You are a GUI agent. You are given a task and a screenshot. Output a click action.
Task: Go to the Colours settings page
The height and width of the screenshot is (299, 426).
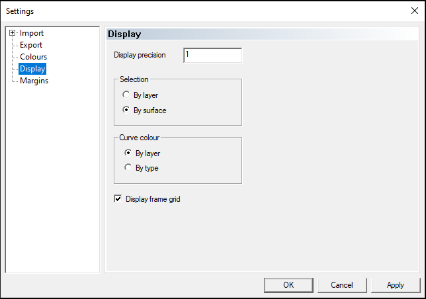tap(34, 57)
